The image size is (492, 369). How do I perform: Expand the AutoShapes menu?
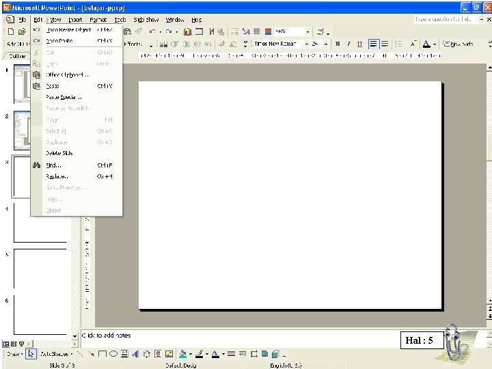point(55,354)
